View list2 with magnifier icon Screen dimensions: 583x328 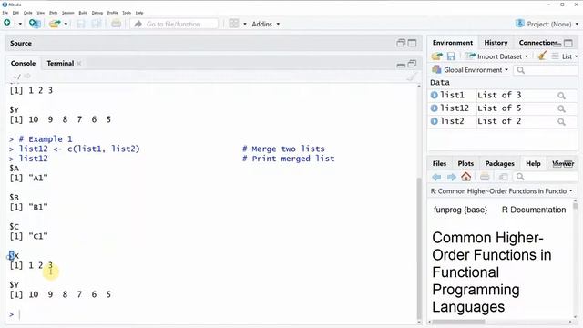click(x=561, y=121)
